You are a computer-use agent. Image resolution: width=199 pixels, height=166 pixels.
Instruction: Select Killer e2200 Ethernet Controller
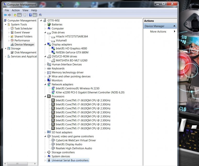(90, 92)
